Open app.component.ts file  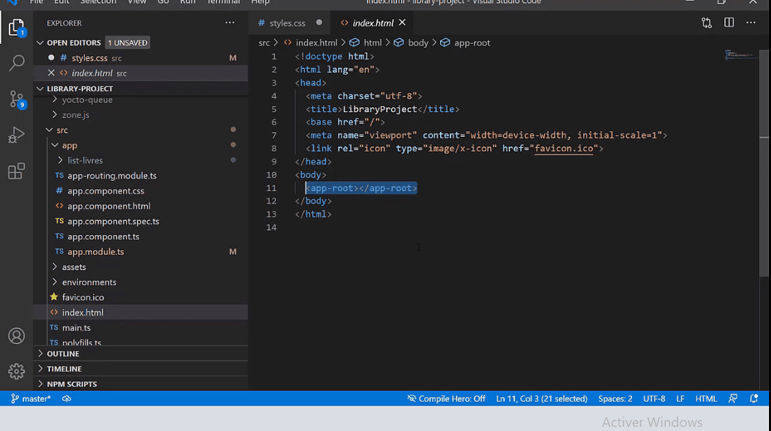click(103, 237)
